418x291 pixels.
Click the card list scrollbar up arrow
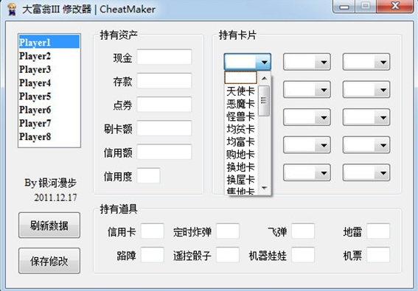coord(264,78)
